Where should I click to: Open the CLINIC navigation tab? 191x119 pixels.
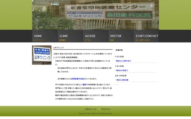point(70,36)
